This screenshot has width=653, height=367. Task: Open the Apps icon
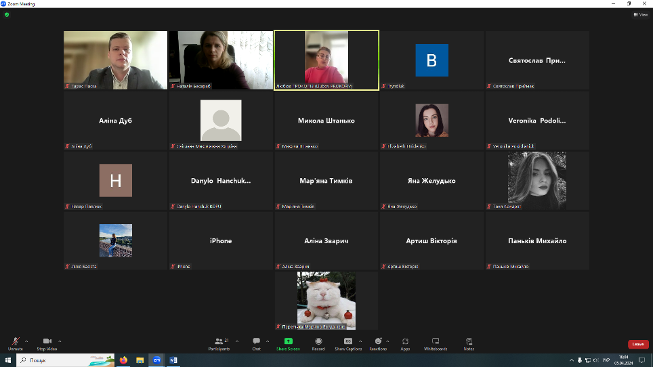click(405, 342)
